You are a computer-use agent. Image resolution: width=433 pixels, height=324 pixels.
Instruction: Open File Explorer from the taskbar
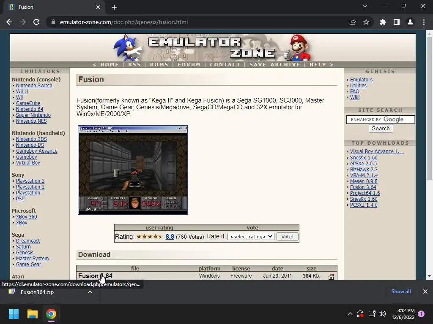click(x=32, y=314)
